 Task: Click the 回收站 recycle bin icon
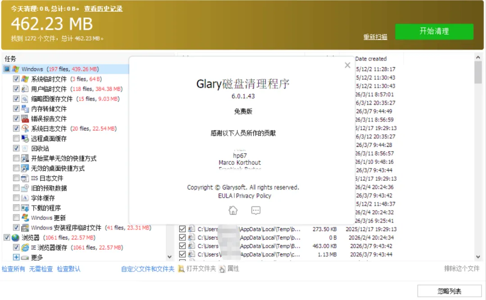point(25,148)
